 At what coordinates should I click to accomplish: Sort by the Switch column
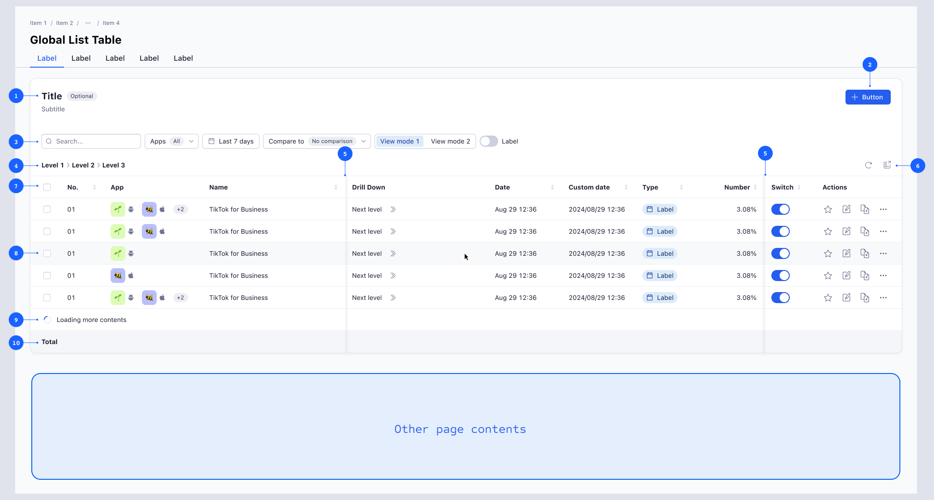click(x=799, y=187)
